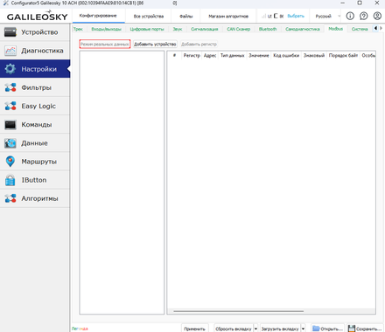Select the Система settings tab
385x332 pixels.
point(360,29)
